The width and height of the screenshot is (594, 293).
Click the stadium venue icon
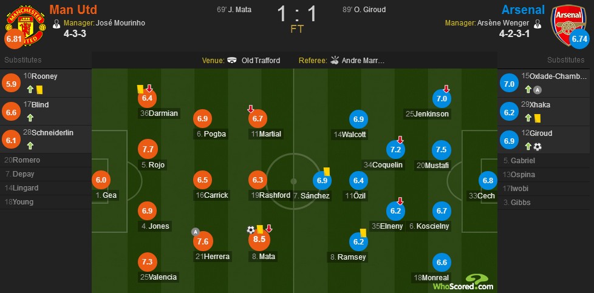point(232,60)
